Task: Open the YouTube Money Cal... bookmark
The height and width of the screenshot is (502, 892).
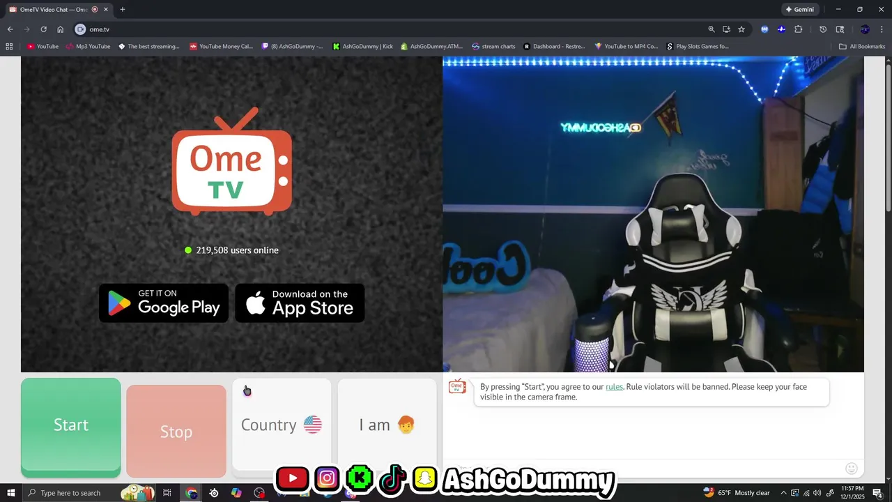Action: click(x=222, y=47)
